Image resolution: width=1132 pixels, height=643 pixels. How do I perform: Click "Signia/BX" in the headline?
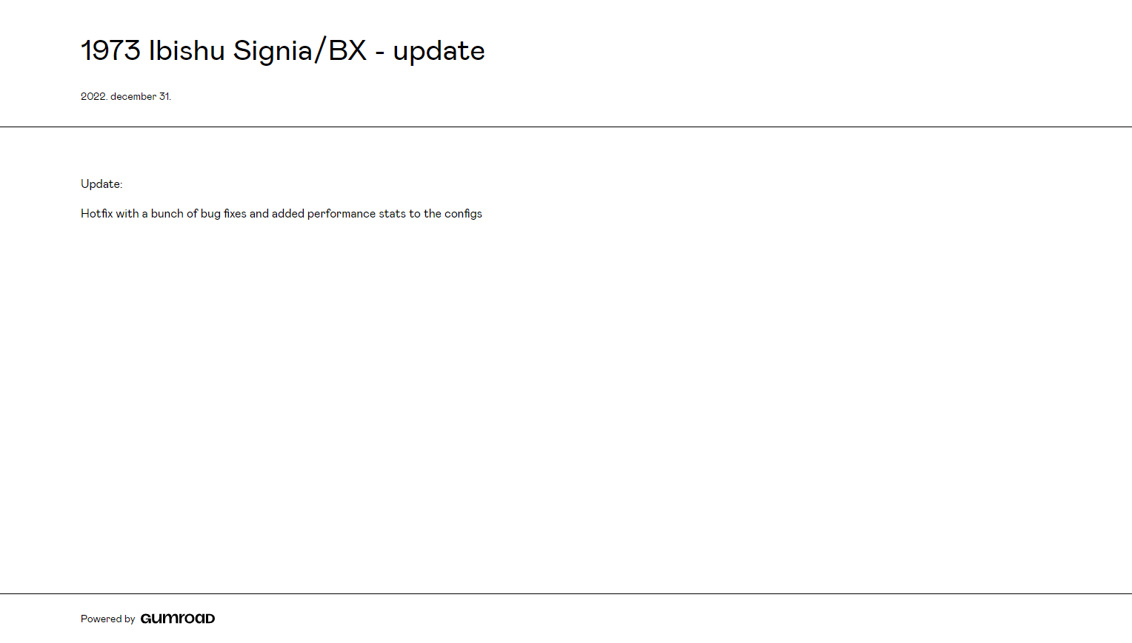click(x=300, y=51)
